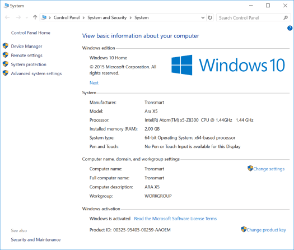This screenshot has height=250, width=294.
Task: Maximize the System window
Action: pyautogui.click(x=268, y=6)
